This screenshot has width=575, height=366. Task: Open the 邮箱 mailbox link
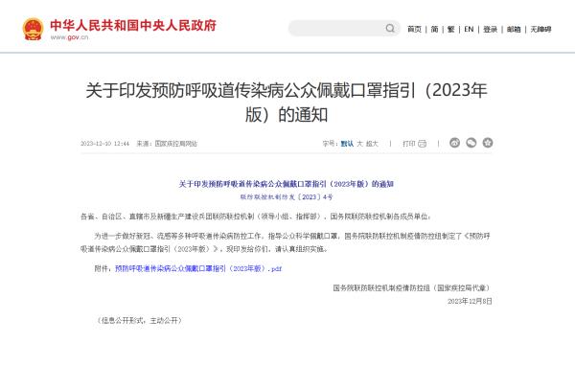coord(514,30)
